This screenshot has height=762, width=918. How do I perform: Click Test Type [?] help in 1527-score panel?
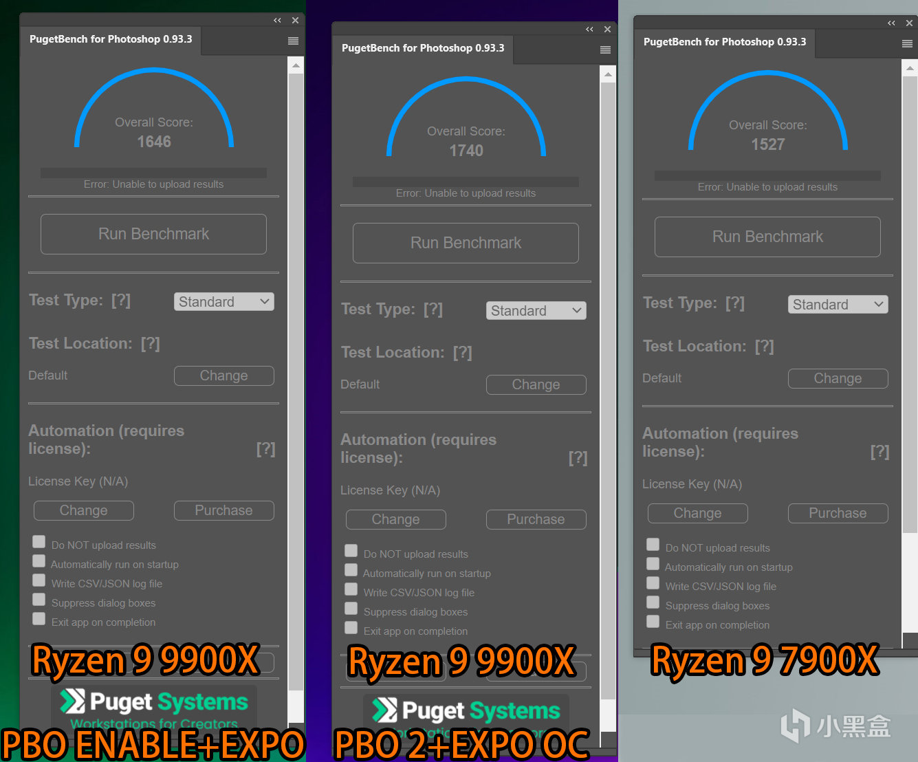coord(735,303)
